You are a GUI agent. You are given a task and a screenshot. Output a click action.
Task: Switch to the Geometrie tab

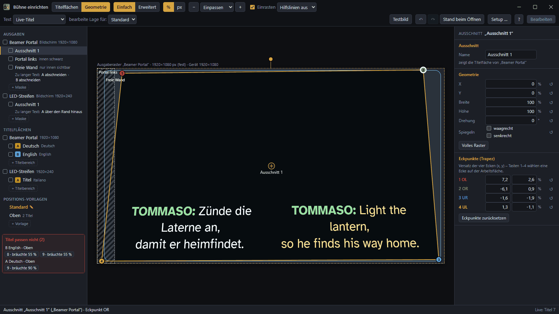(x=96, y=7)
